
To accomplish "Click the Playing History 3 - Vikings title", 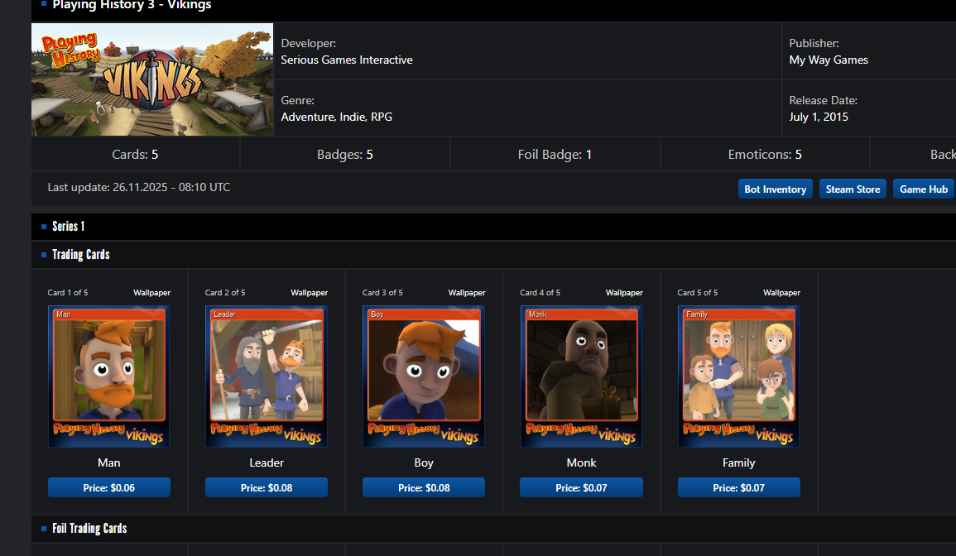I will 132,5.
